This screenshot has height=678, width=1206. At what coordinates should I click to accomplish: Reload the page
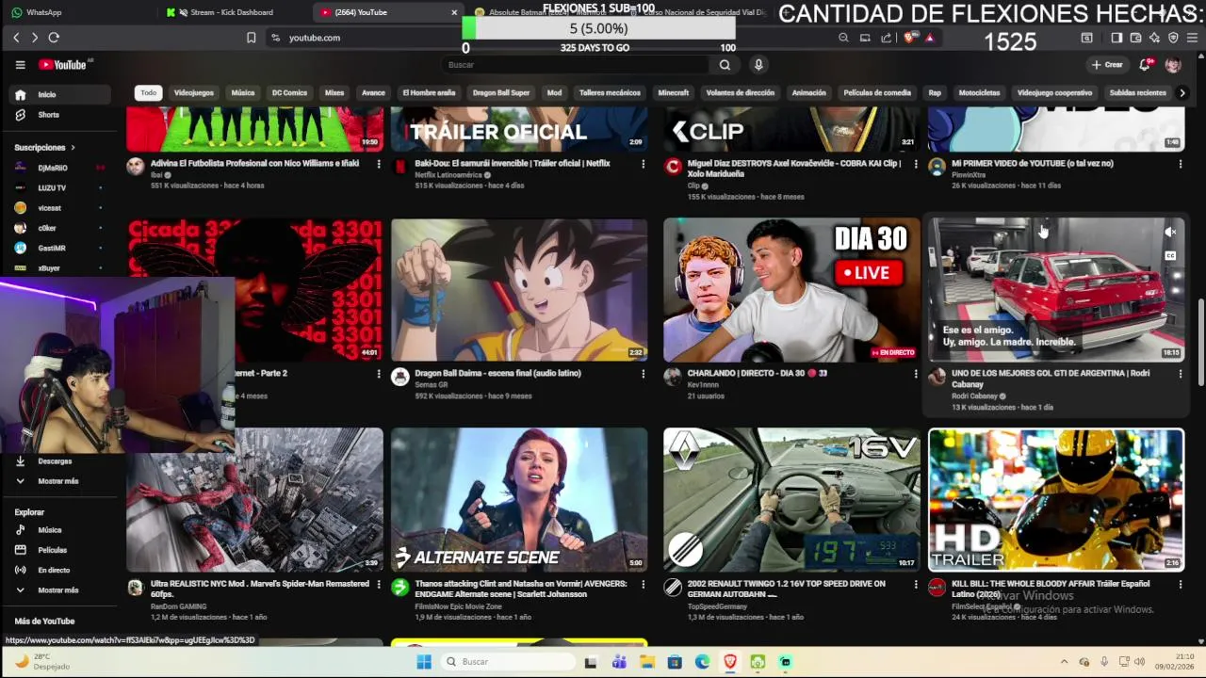[54, 38]
